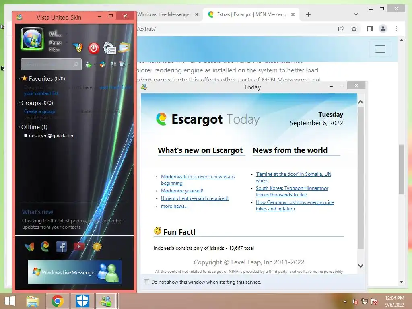
Task: Bookmark this page with the star icon
Action: [x=354, y=29]
